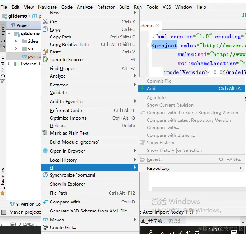Click the Show History icon
246x234 pixels.
pyautogui.click(x=142, y=142)
